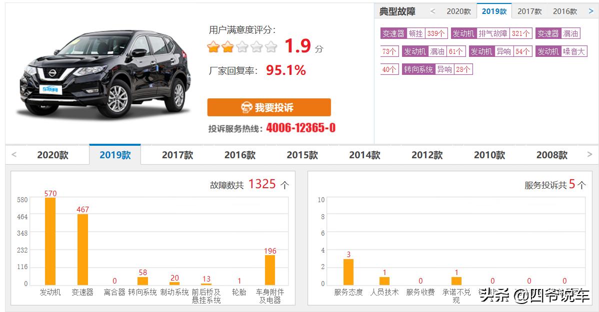Select the 2020款 tab in 典型故障 panel

point(458,10)
